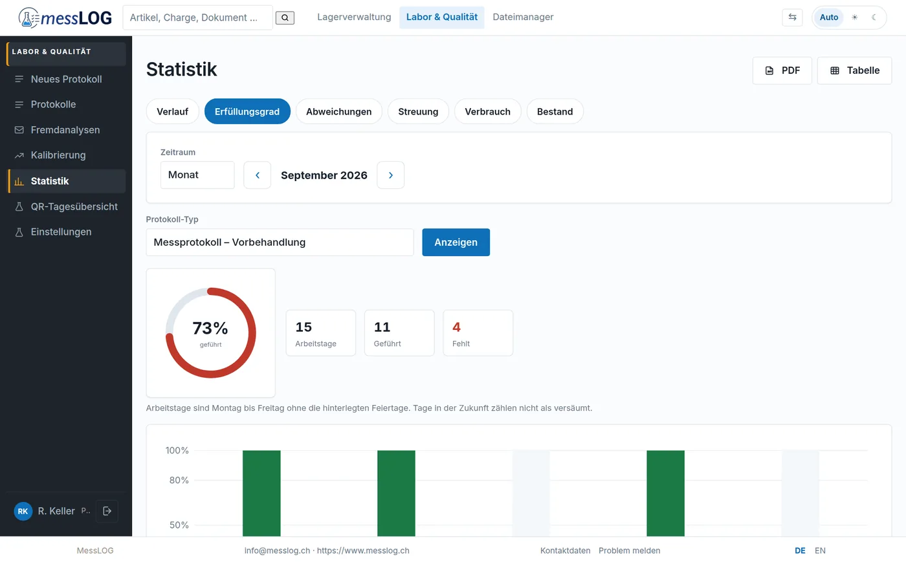Open the Lagerverwaltung menu
This screenshot has height=566, width=906.
tap(354, 17)
